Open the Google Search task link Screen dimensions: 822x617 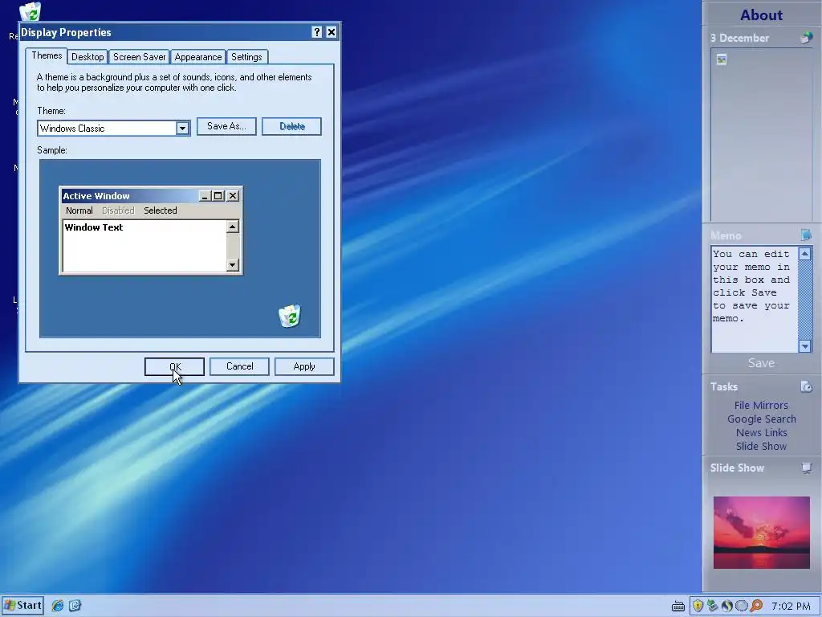[x=761, y=419]
